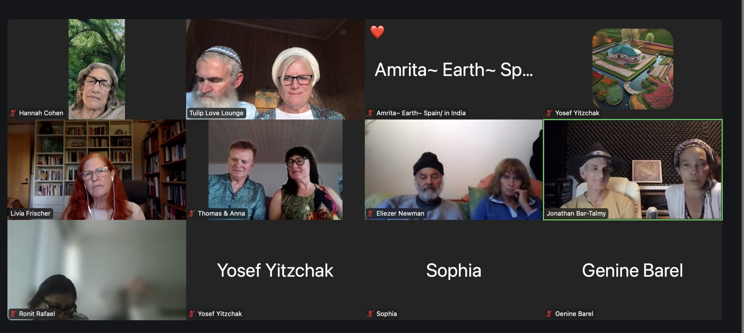Screen dimensions: 744x333
Task: Click the Eliezer Newman video feed
Action: tap(454, 170)
